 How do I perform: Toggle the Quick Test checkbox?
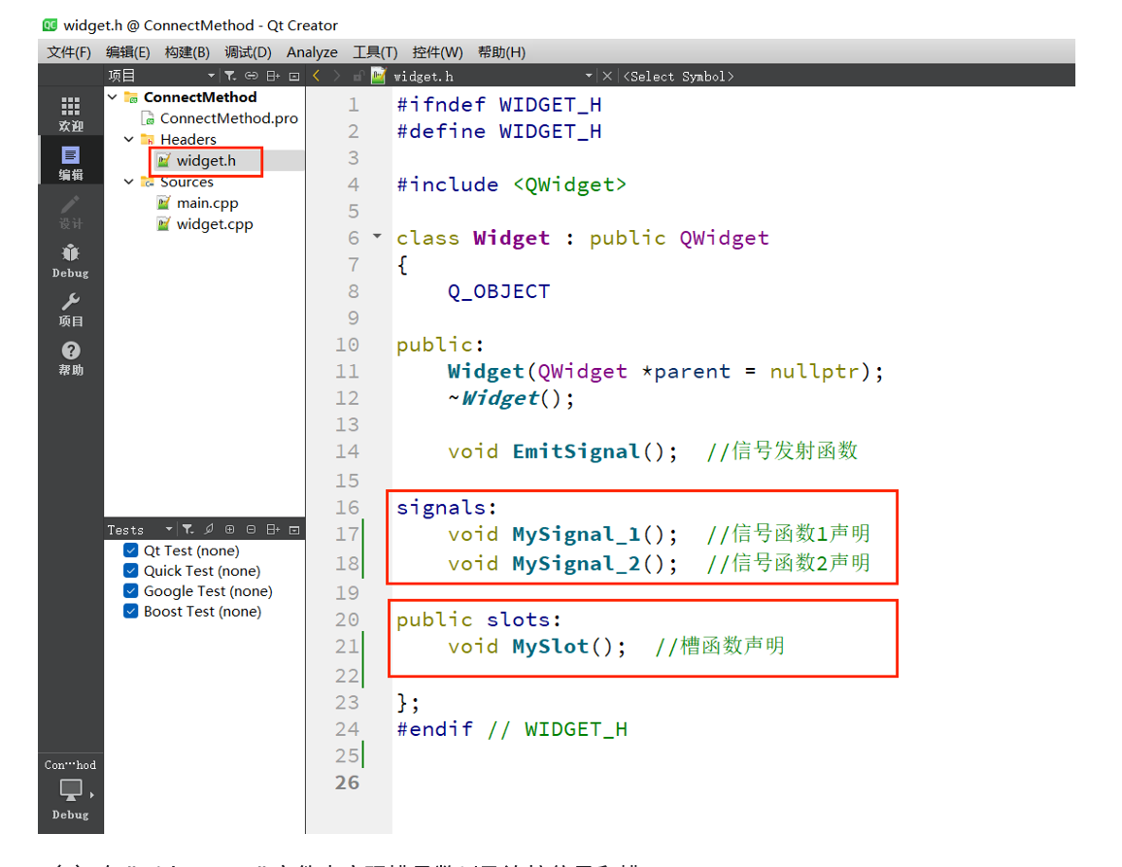pos(130,570)
